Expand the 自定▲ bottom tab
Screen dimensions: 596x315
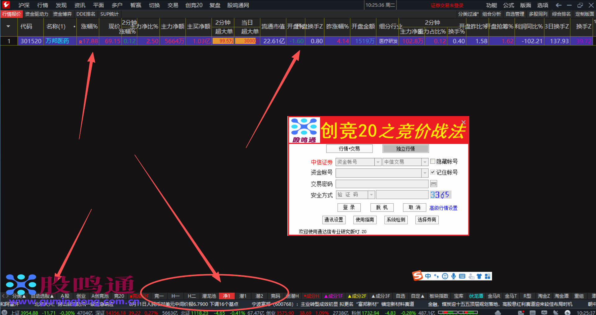[418, 296]
